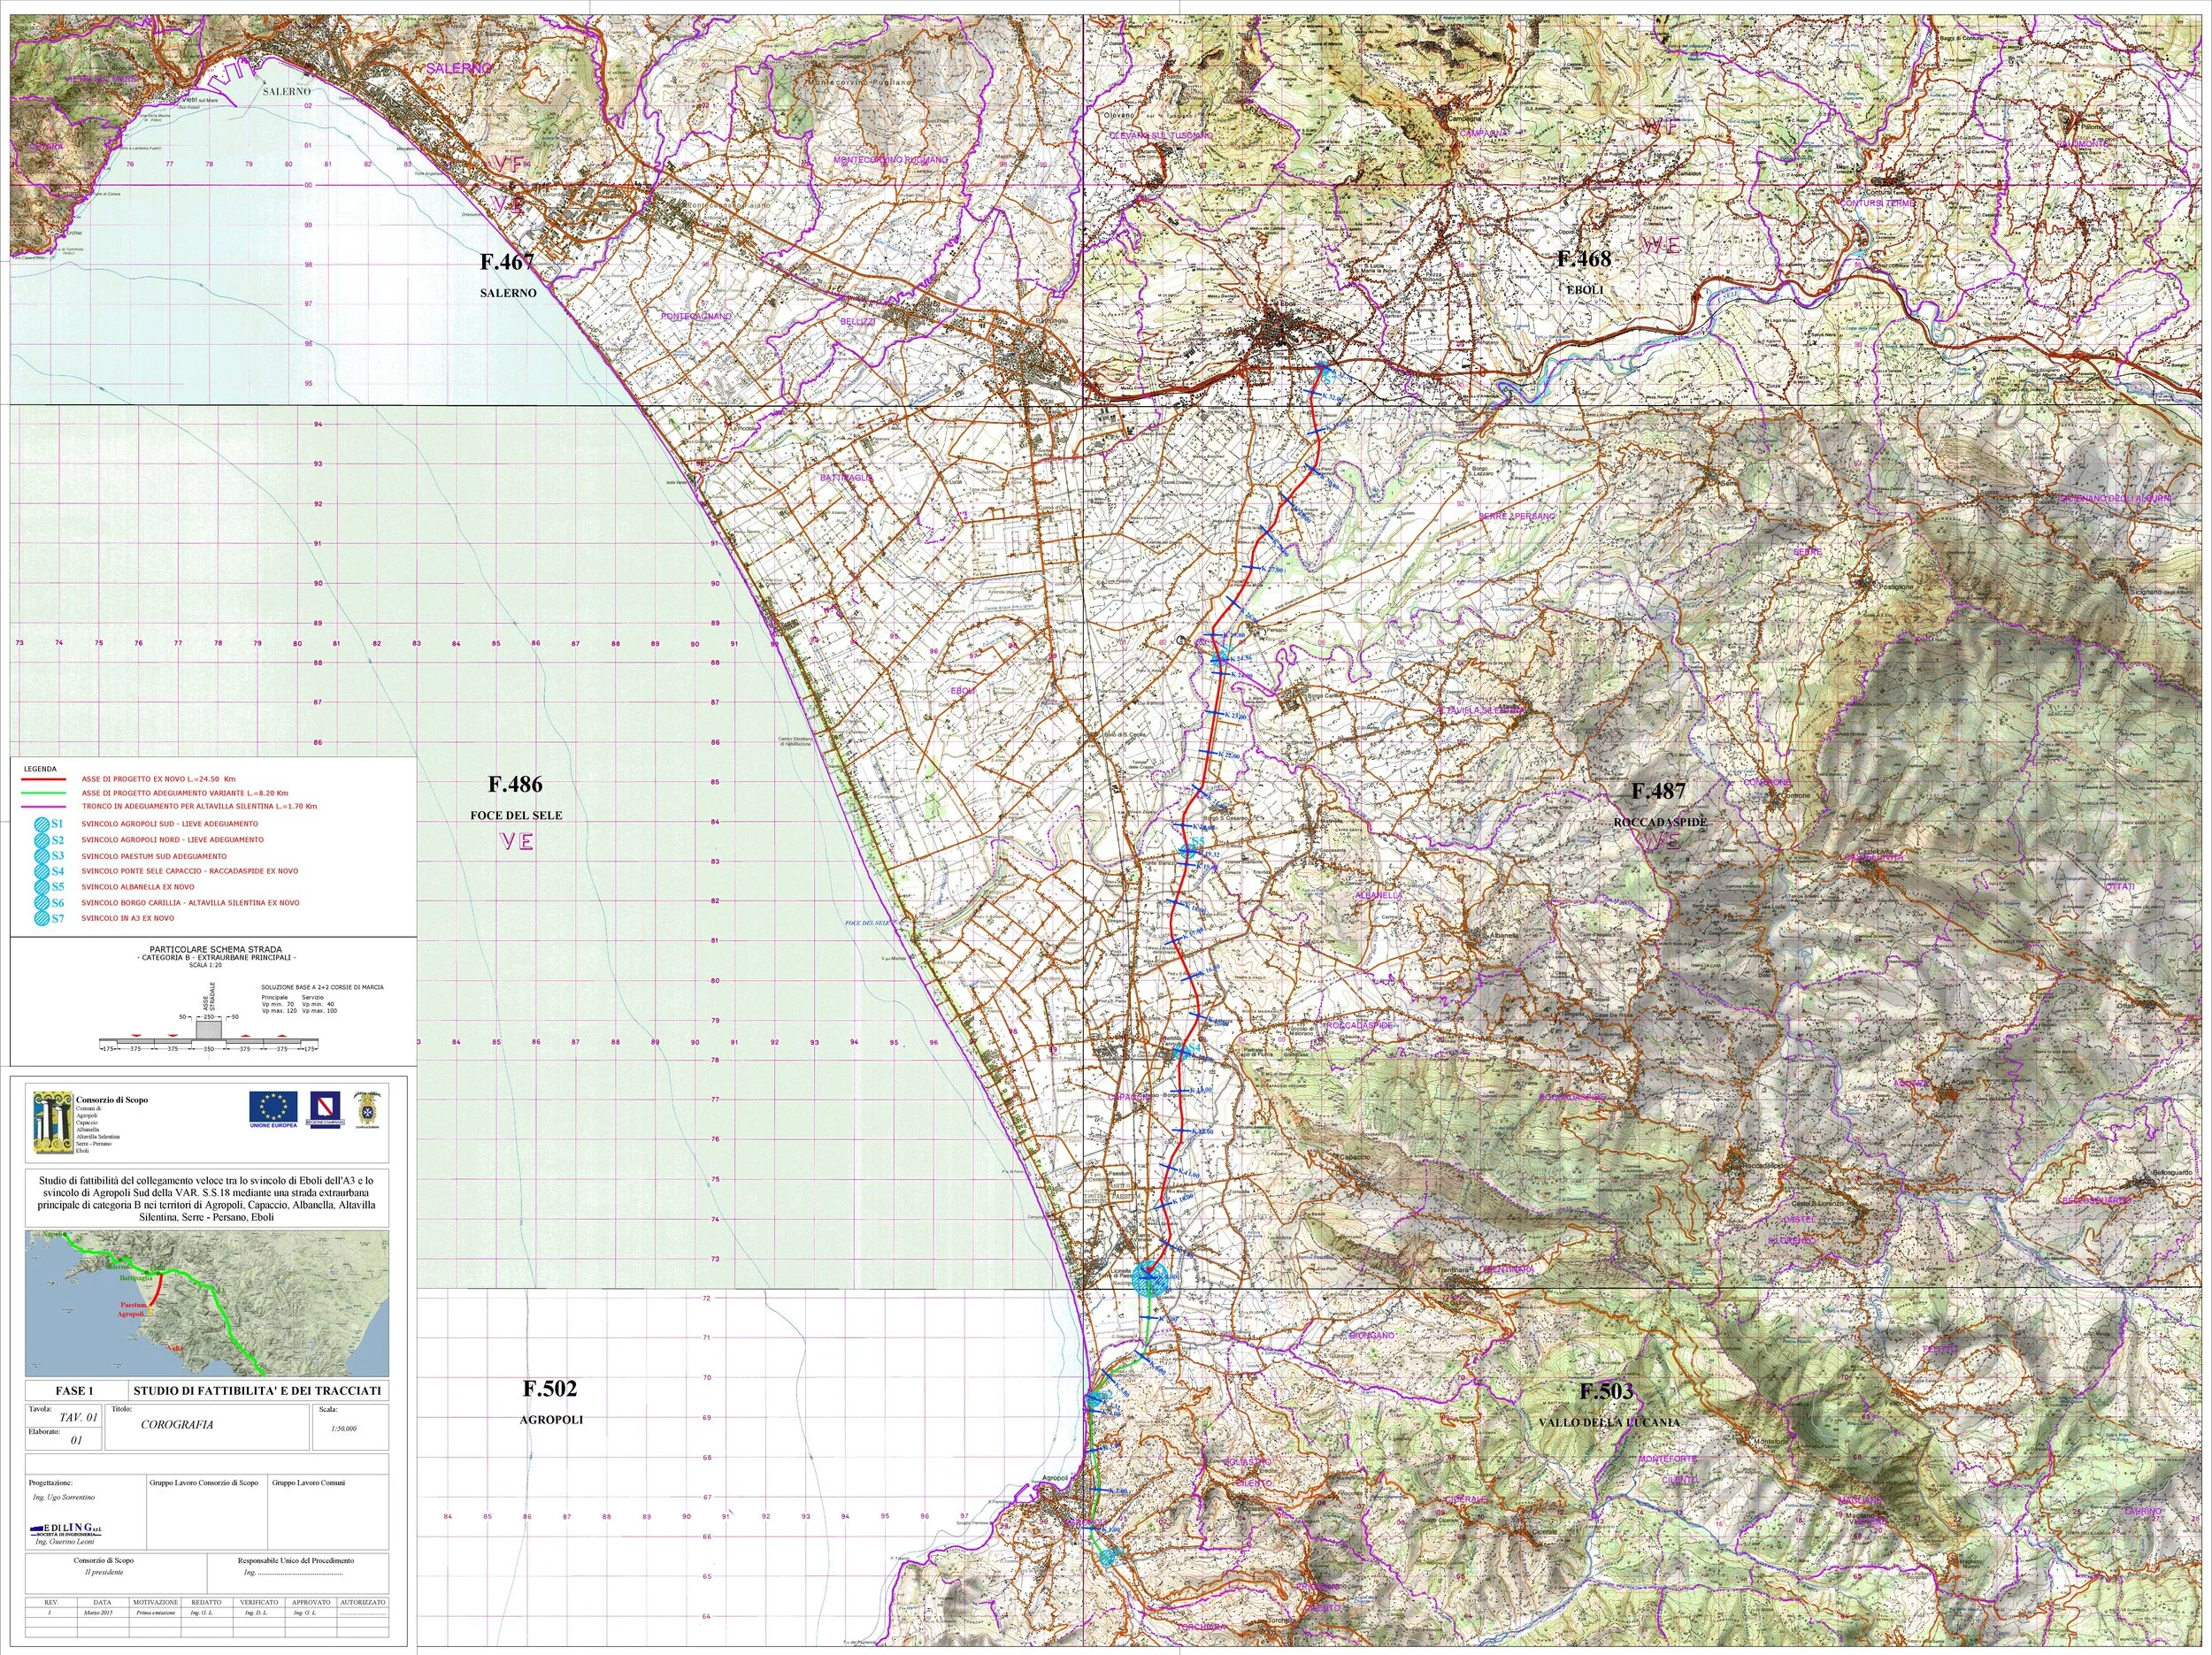Select the F.487 Roccadaspide sheet label

coord(1658,791)
